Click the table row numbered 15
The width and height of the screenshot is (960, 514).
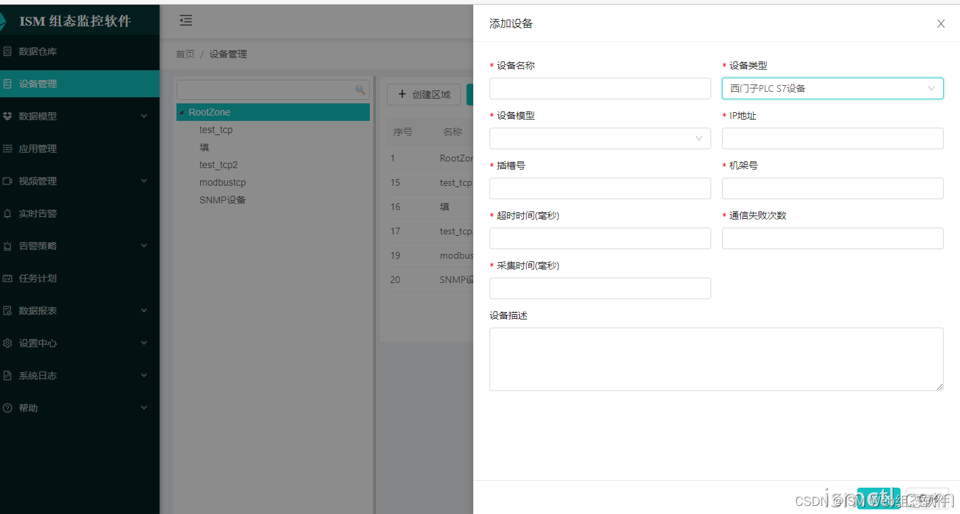coord(430,182)
